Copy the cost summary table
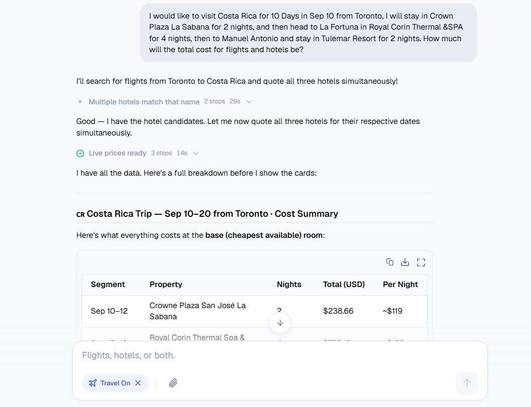This screenshot has width=531, height=407. (390, 262)
